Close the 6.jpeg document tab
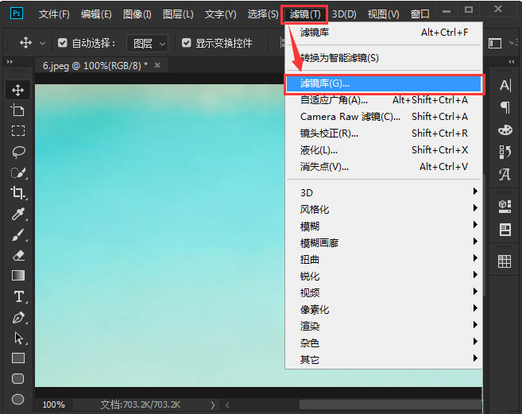The width and height of the screenshot is (522, 414). [157, 65]
